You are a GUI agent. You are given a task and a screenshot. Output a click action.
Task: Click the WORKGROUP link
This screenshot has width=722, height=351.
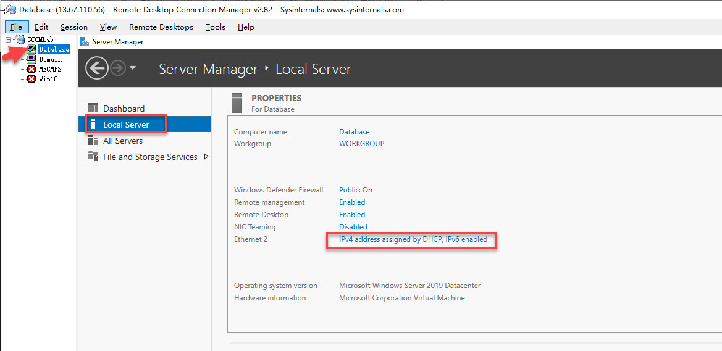[x=361, y=144]
